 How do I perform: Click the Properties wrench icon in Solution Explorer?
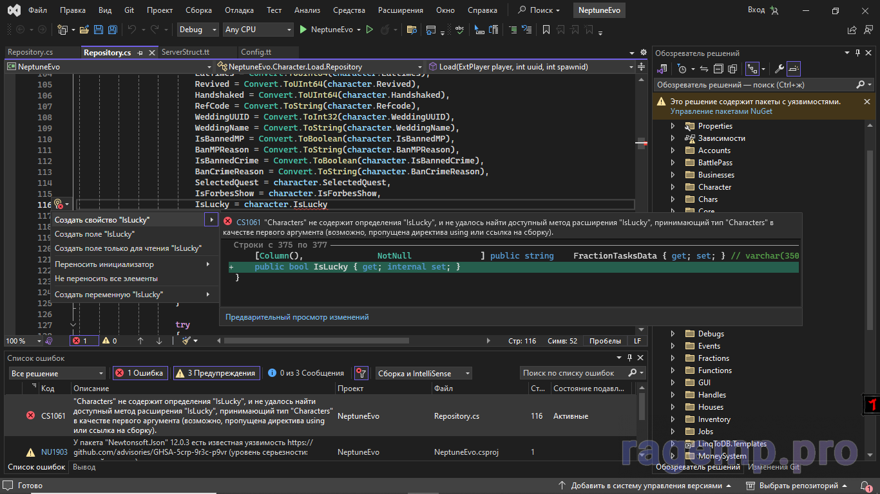click(779, 68)
